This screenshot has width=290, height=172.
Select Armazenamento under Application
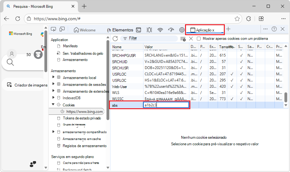[75, 60]
